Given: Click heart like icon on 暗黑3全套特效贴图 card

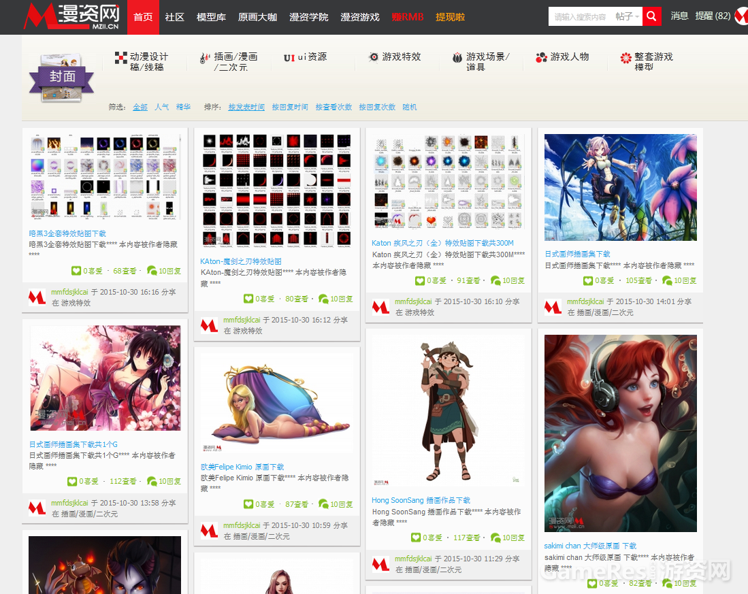Looking at the screenshot, I should click(x=76, y=271).
